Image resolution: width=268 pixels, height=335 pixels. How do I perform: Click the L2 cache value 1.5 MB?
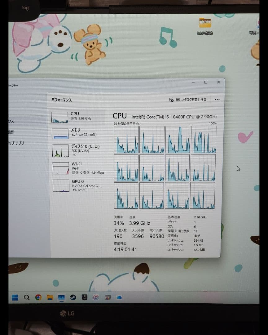click(x=199, y=245)
